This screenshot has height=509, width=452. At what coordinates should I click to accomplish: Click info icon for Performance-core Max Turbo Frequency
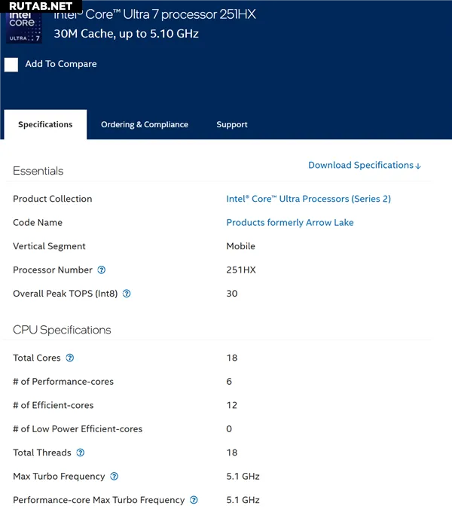(194, 500)
